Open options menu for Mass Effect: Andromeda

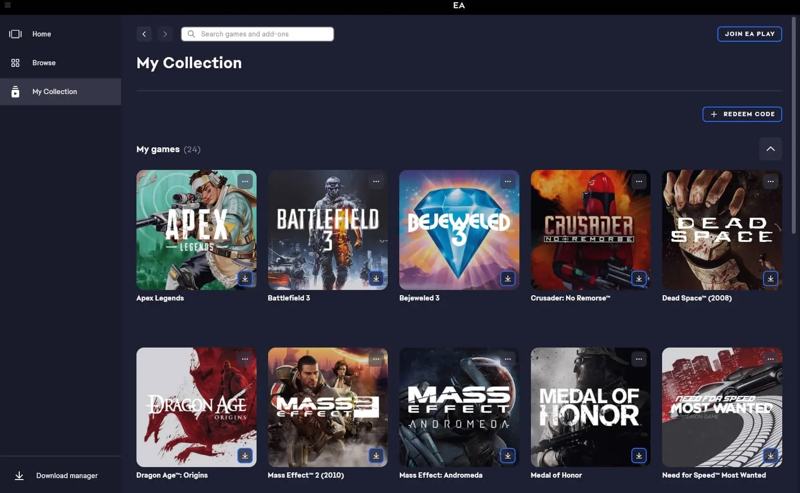point(508,359)
